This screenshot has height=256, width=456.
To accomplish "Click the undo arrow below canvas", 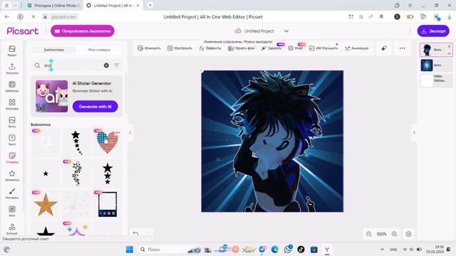I will click(x=135, y=233).
